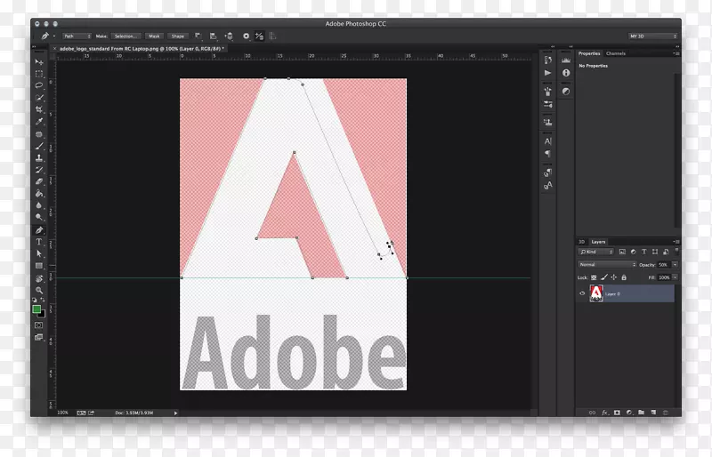Open the Brush settings panel icon
The image size is (712, 457).
coord(547,104)
